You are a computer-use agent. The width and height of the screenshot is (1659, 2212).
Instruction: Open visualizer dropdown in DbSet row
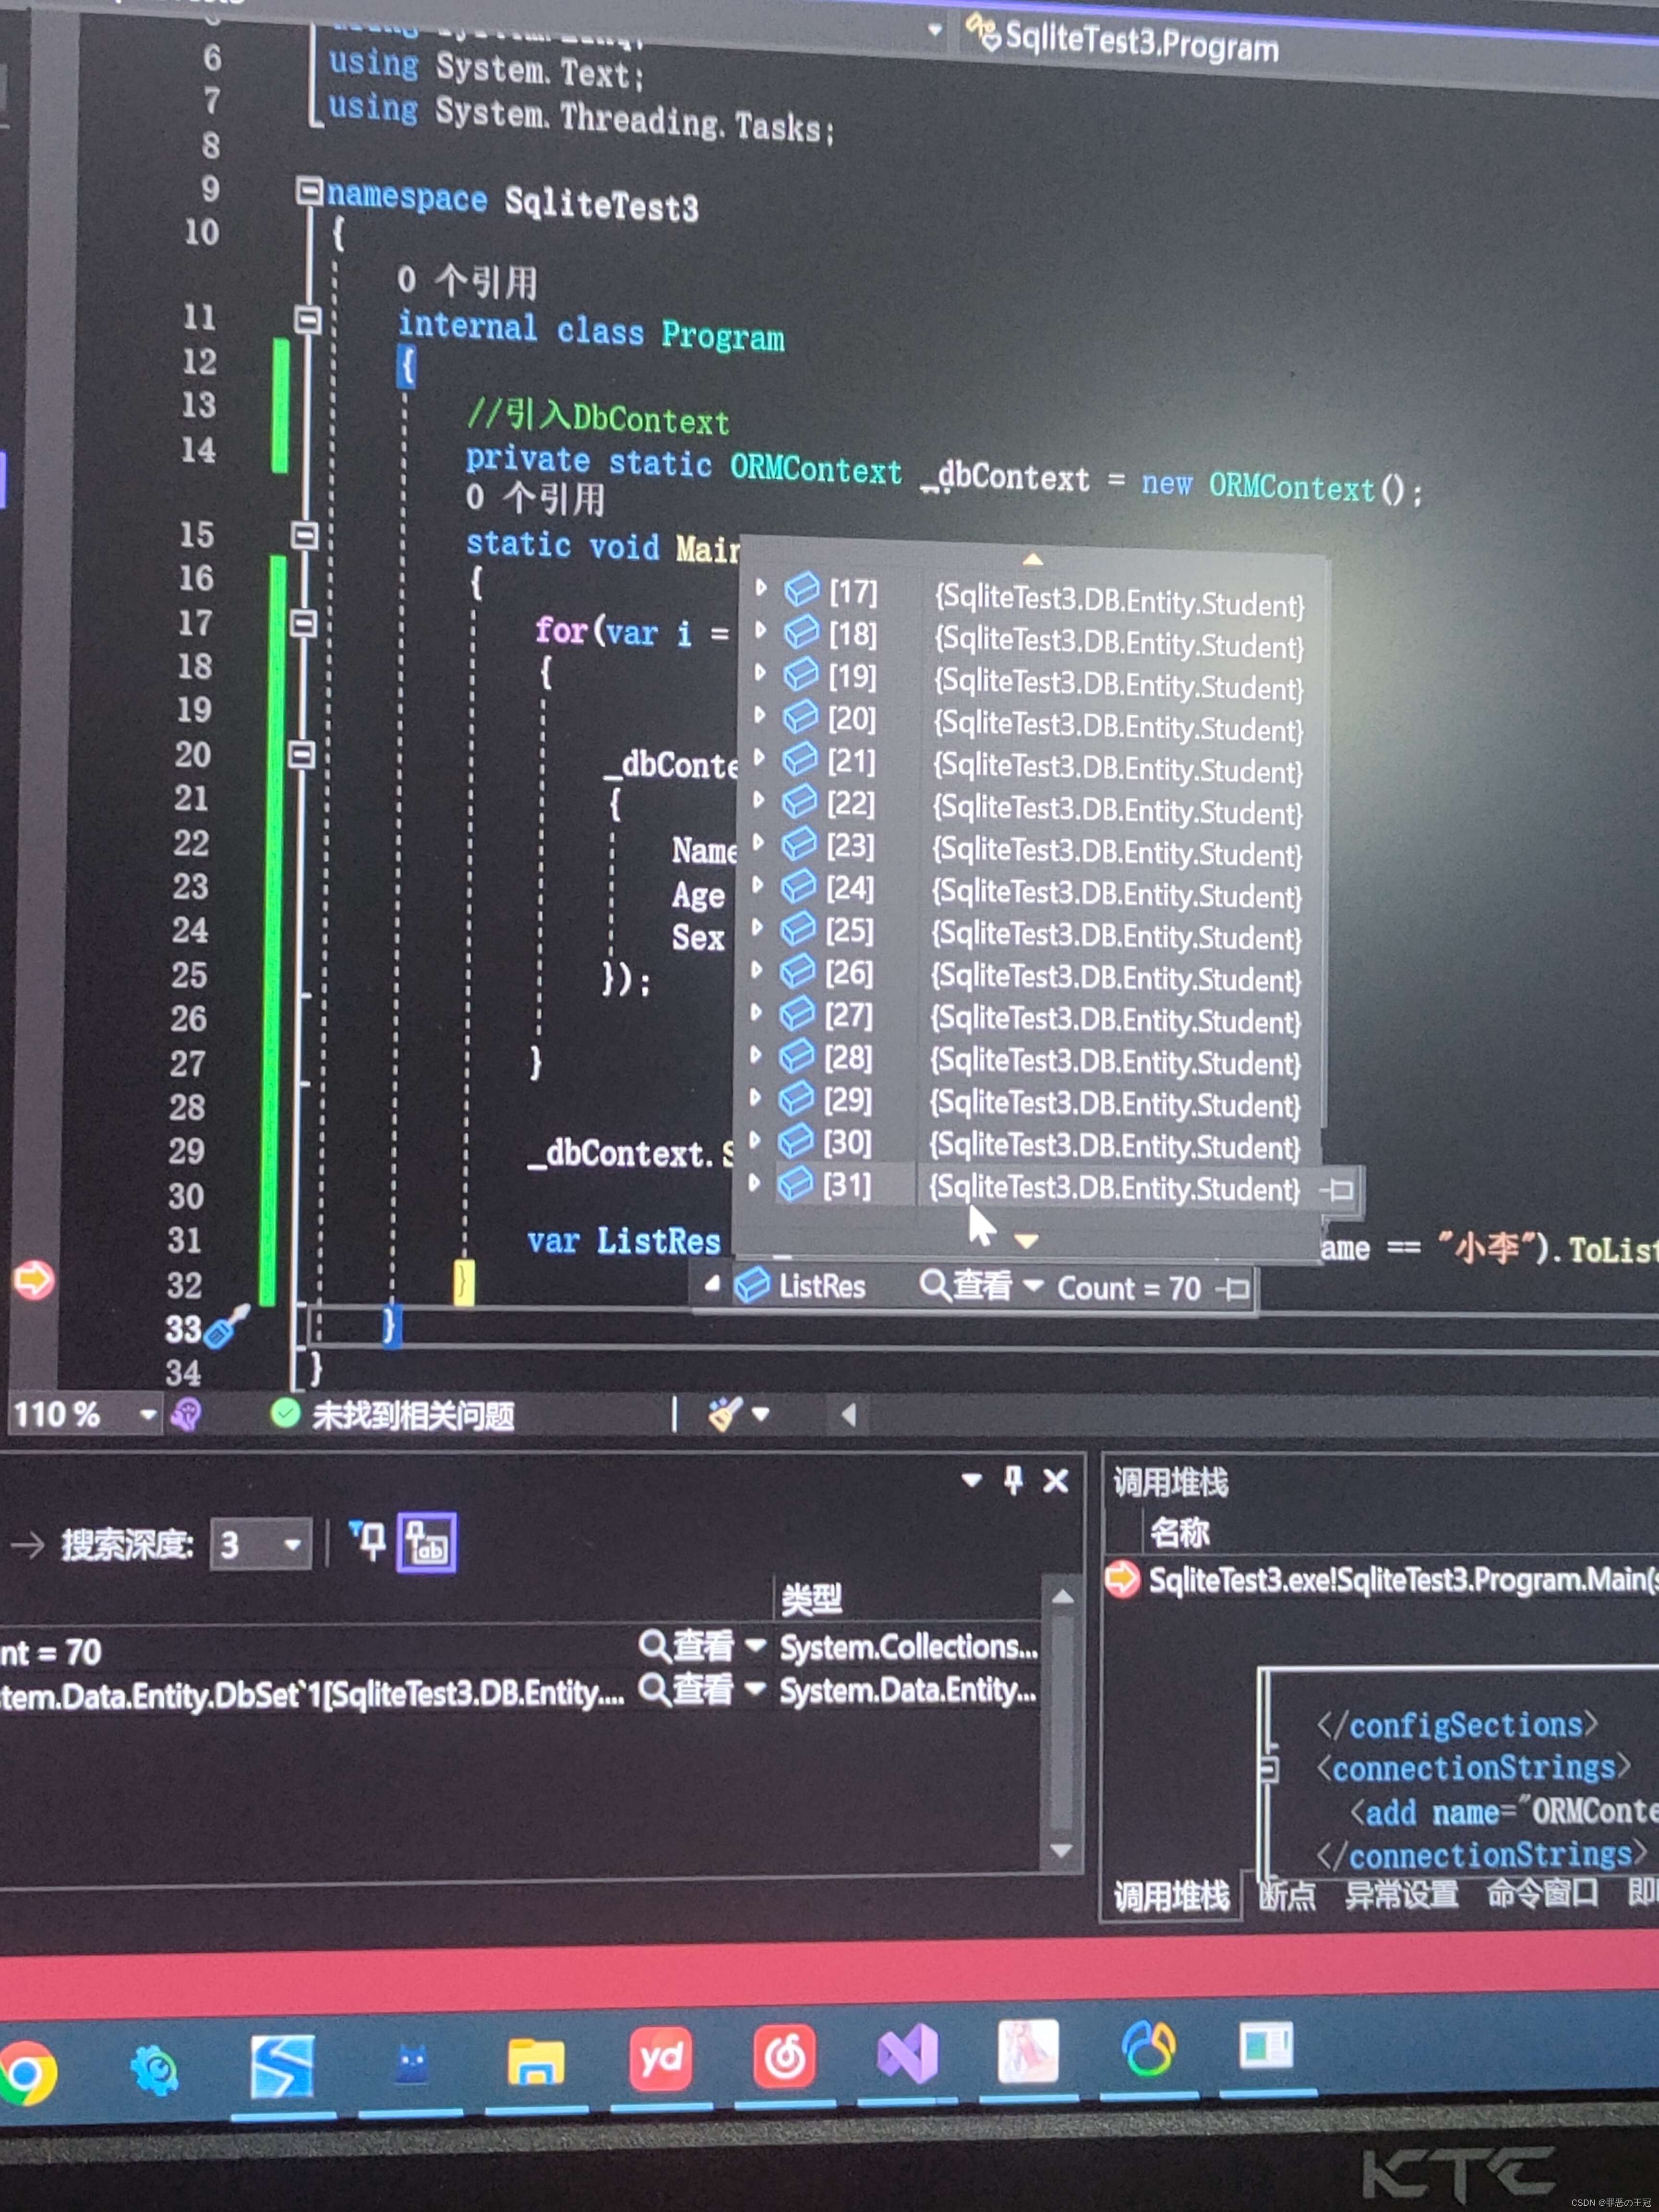755,1689
